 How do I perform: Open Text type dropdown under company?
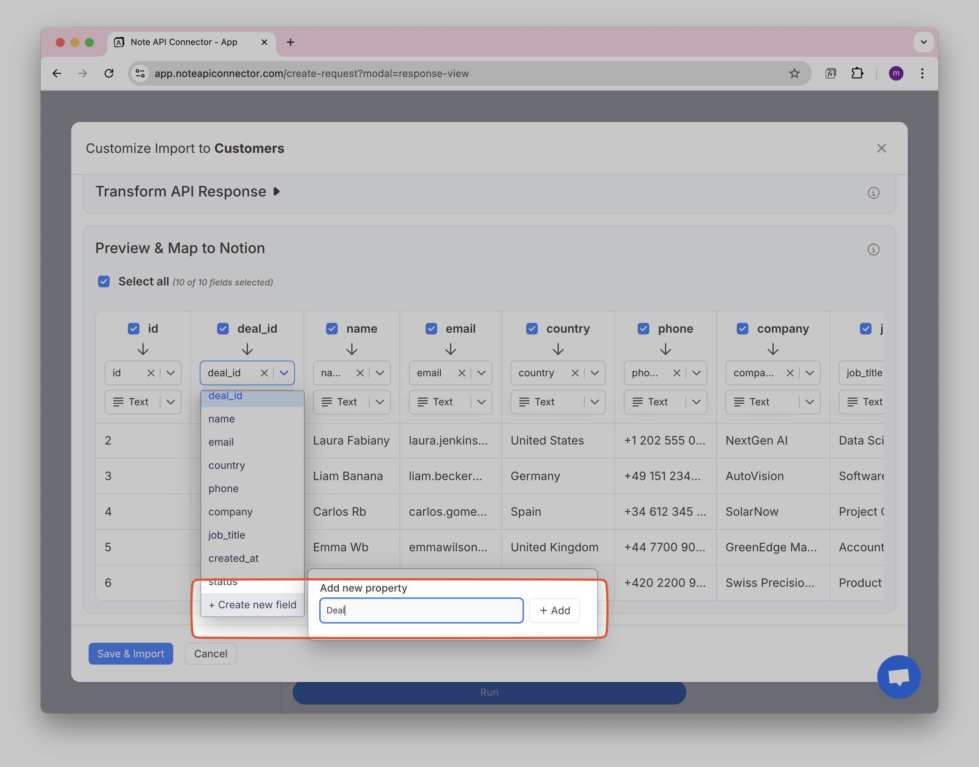(x=809, y=402)
